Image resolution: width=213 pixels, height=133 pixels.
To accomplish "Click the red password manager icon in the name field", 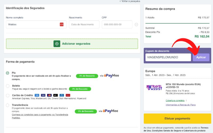I will (x=62, y=24).
